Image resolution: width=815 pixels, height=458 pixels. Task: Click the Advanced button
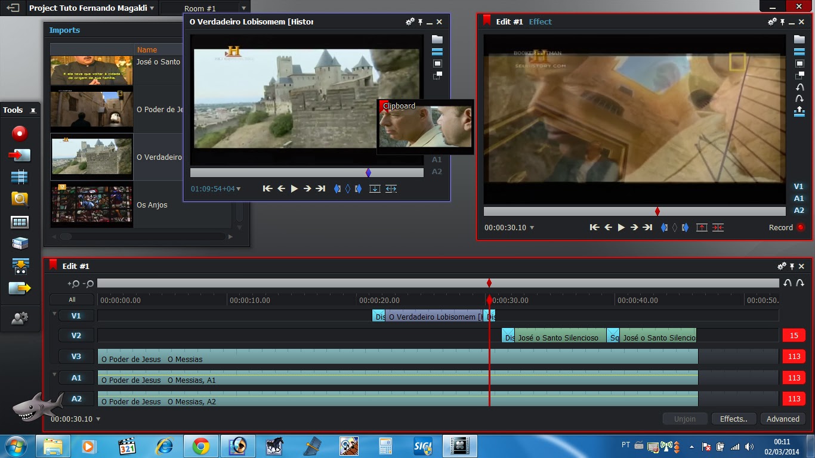click(x=783, y=419)
